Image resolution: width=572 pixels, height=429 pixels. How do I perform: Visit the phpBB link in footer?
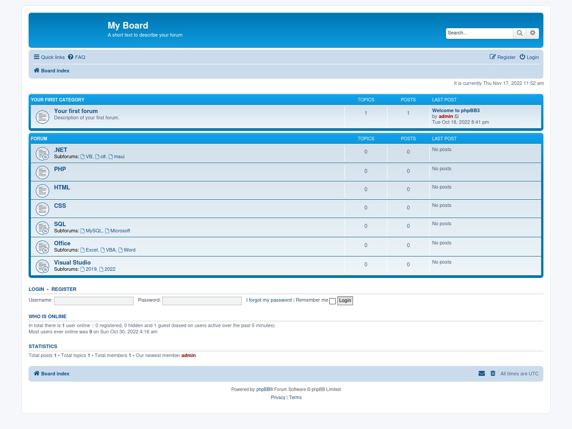(x=263, y=389)
